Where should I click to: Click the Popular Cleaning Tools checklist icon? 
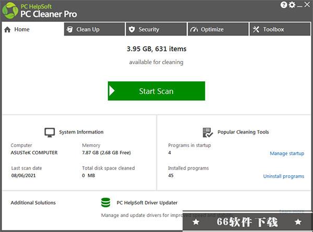click(208, 132)
